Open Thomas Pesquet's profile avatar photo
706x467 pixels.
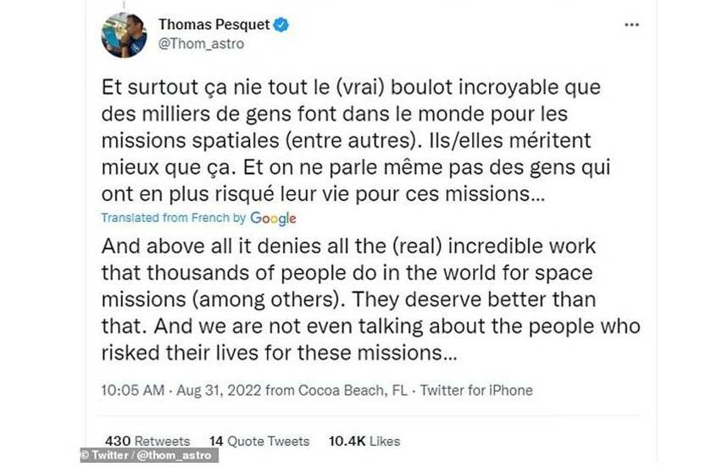click(x=124, y=35)
